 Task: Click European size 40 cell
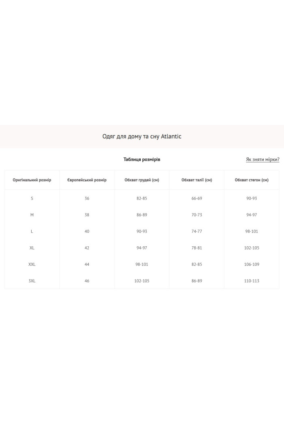point(87,231)
